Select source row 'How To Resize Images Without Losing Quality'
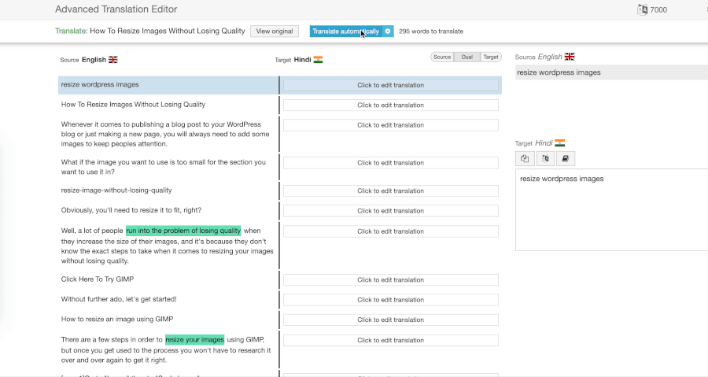Viewport: 708px width, 377px height. click(133, 105)
